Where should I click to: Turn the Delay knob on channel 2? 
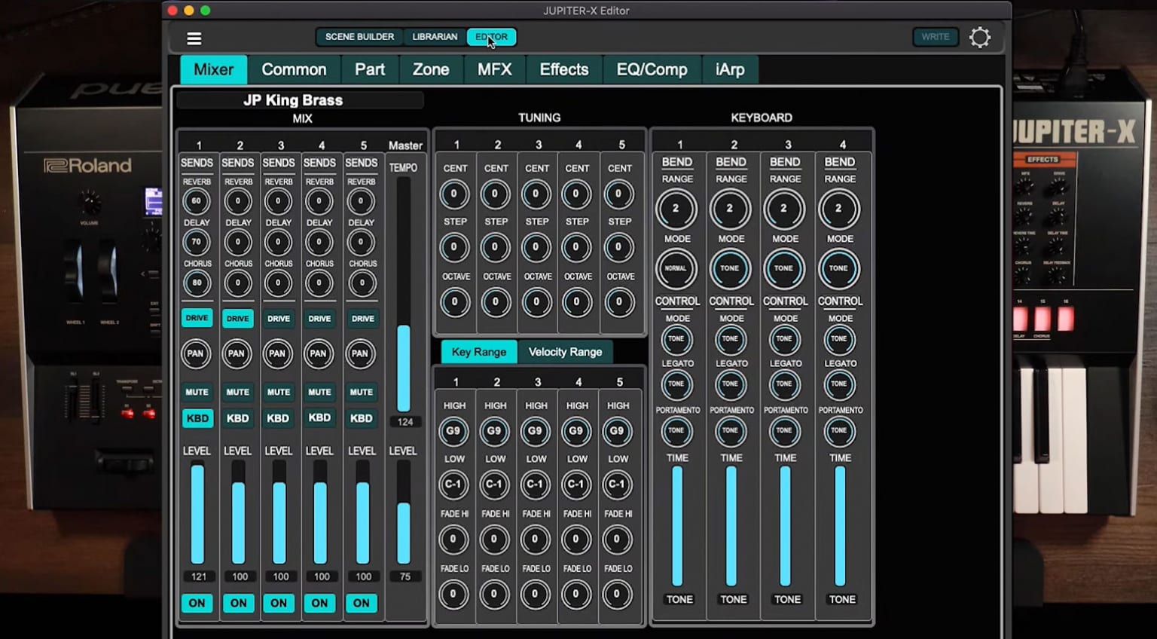[237, 241]
